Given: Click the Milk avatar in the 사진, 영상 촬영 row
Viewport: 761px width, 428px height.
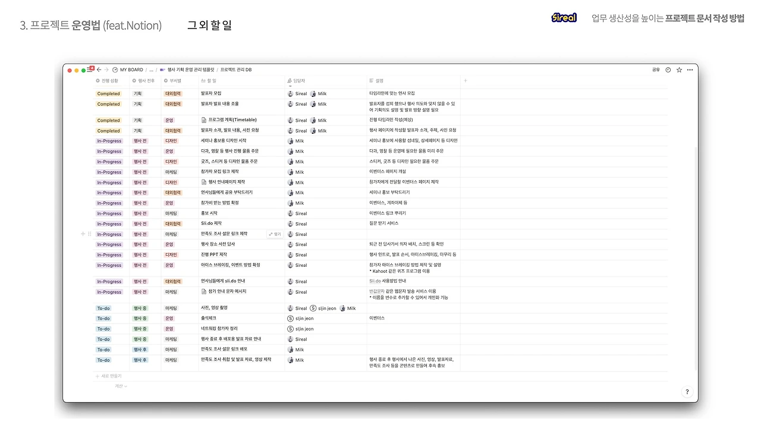Looking at the screenshot, I should [x=342, y=309].
